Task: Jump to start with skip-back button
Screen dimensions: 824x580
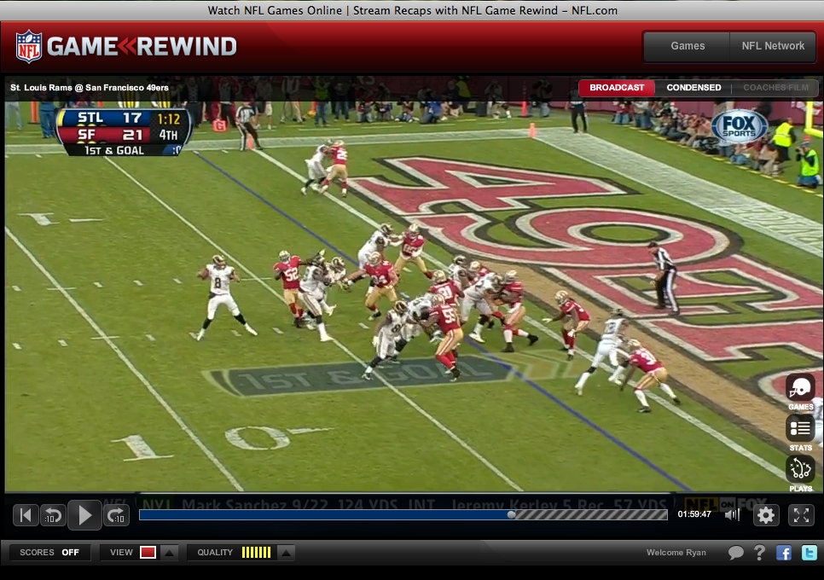Action: click(26, 515)
